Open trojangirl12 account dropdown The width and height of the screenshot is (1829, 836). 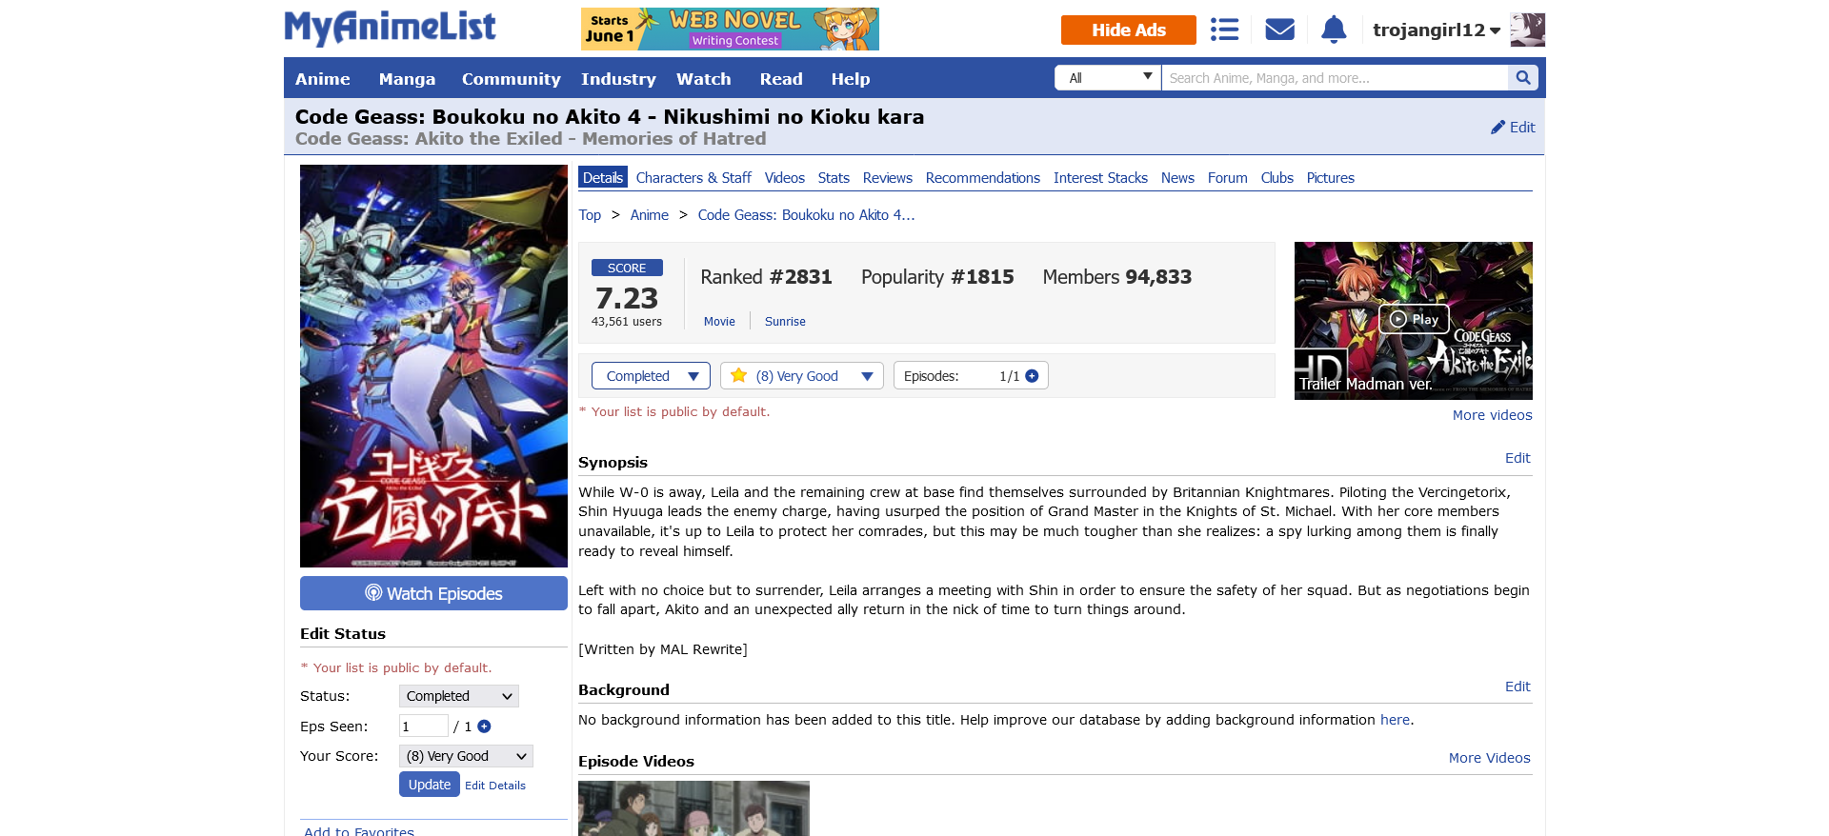1437,30
